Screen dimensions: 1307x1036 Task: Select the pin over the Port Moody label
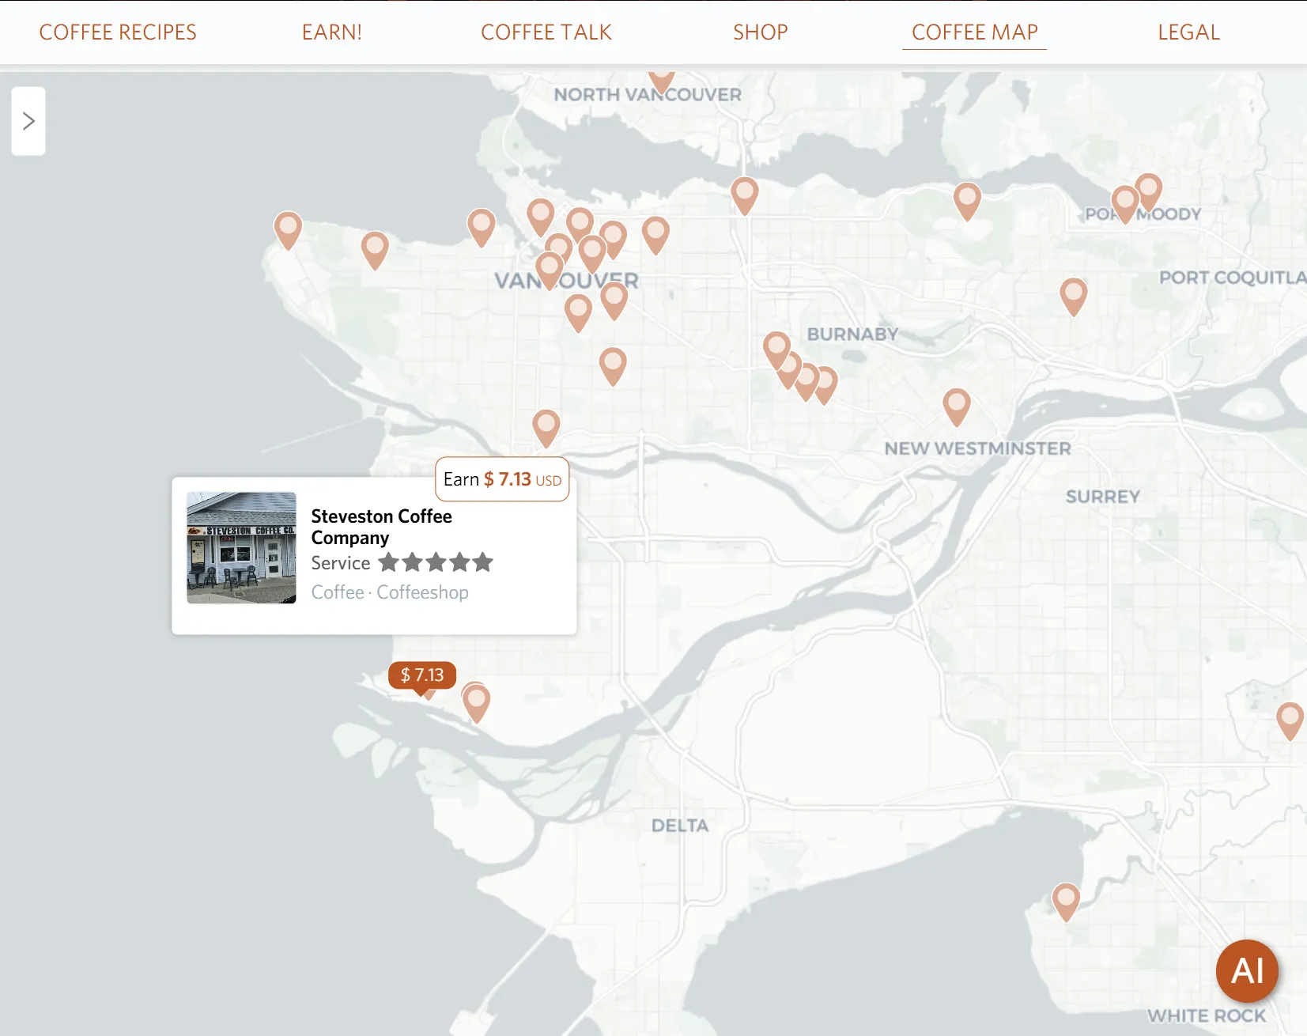tap(1124, 205)
